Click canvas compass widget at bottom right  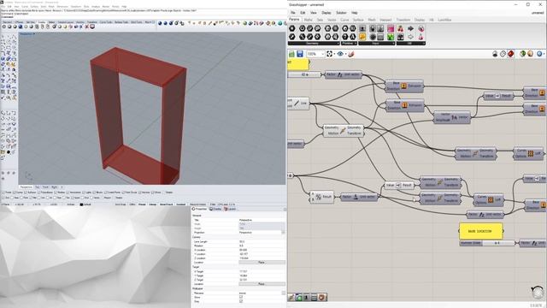[538, 293]
